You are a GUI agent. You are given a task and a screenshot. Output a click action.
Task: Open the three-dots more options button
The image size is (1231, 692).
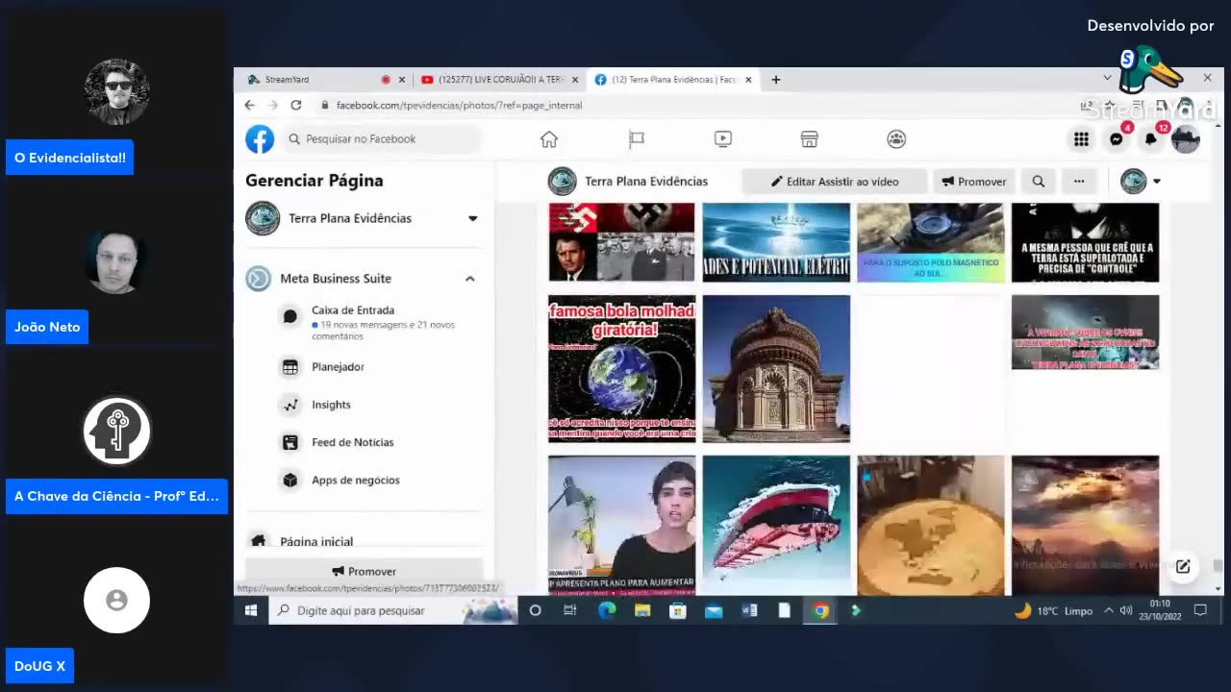[1079, 181]
